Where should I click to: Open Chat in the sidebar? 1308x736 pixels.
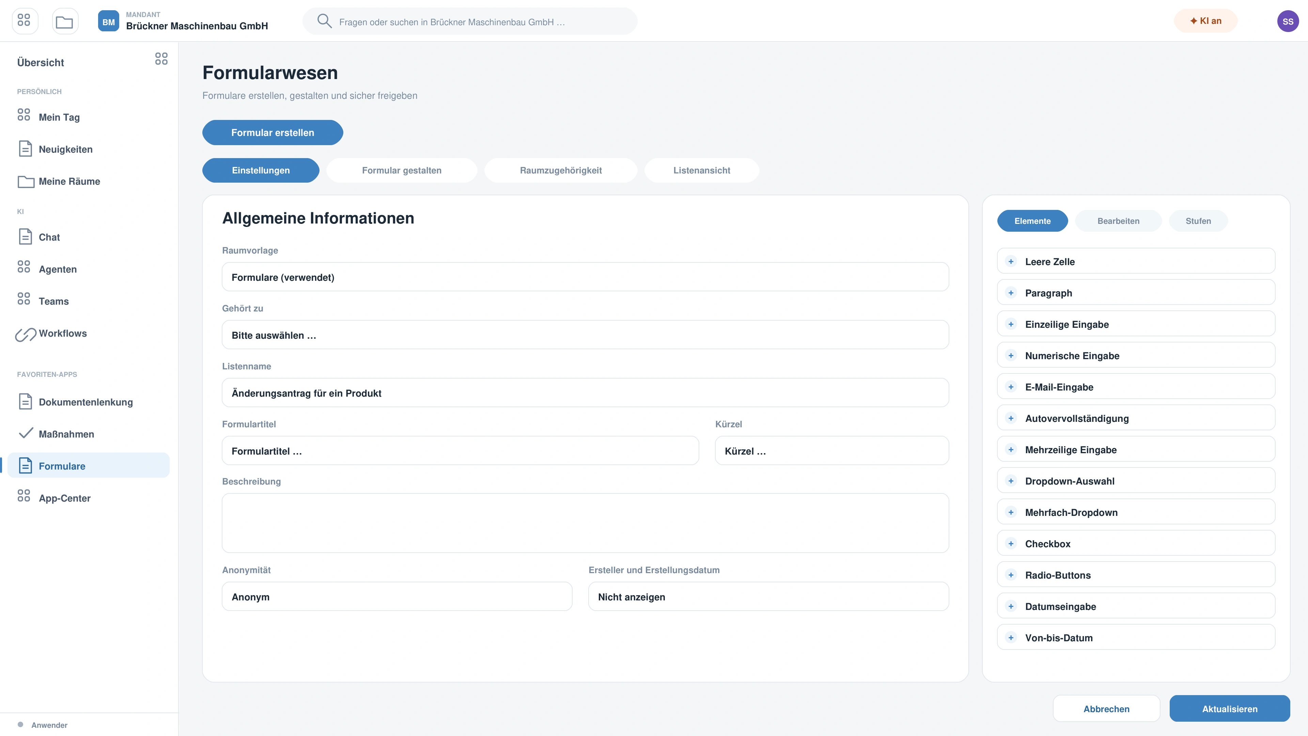[x=88, y=237]
